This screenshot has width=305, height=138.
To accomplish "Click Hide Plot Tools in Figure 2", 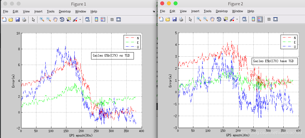I will [269, 19].
